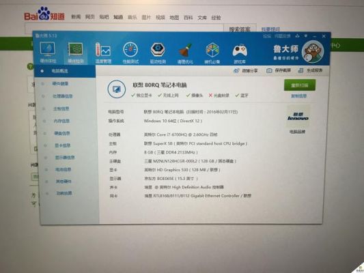The width and height of the screenshot is (364, 273).
Task: Click the High Definition Audio text
Action: [184, 187]
